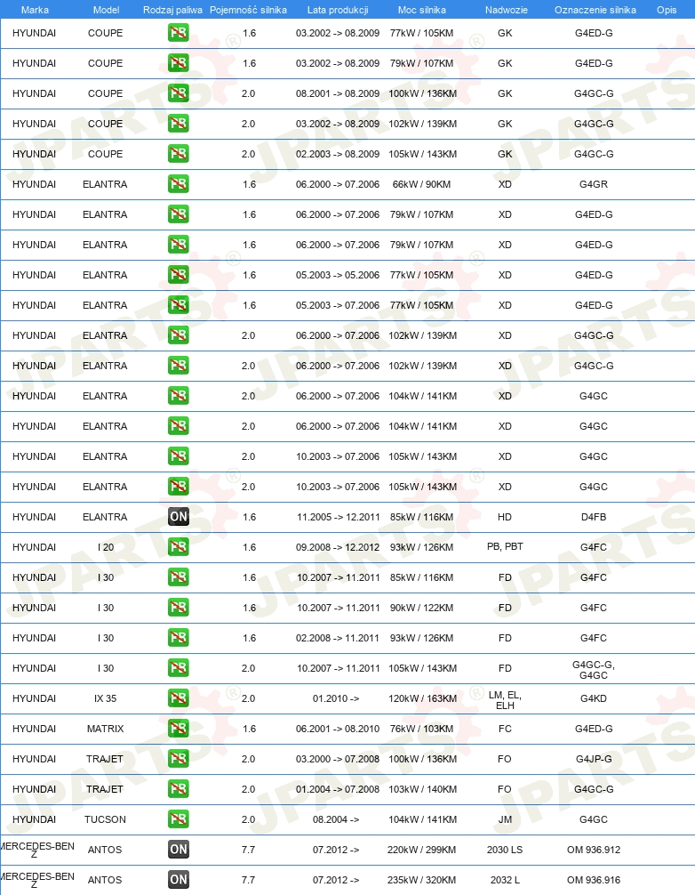Click the model name TUCSON

(x=106, y=819)
